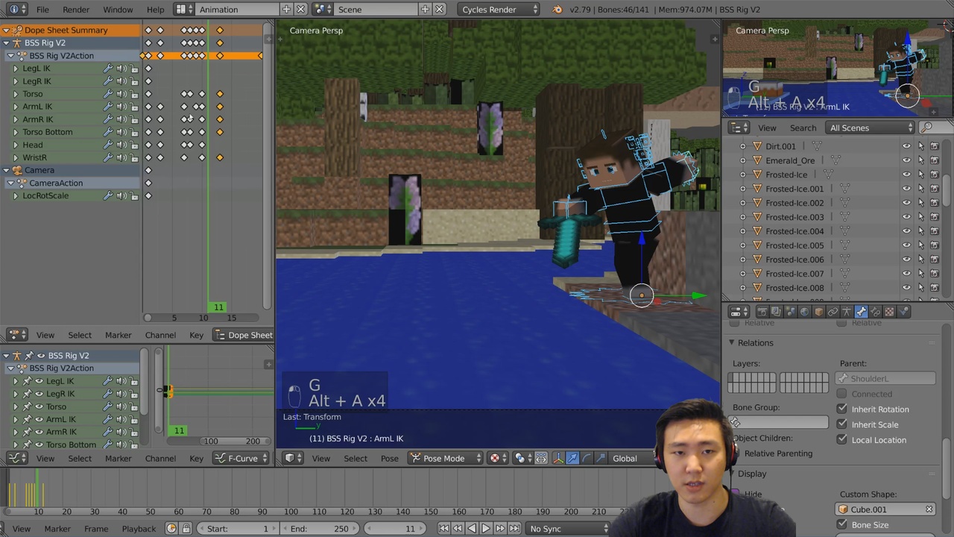Image resolution: width=954 pixels, height=537 pixels.
Task: Toggle eye visibility for LegR IK F-Curve
Action: tap(40, 394)
